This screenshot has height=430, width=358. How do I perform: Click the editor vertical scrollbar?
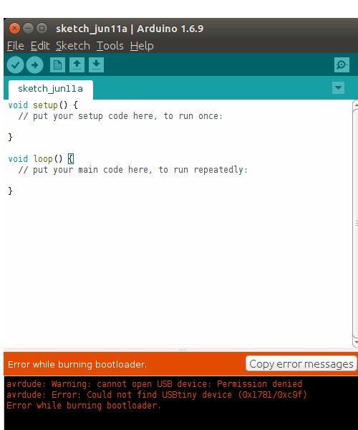point(355,224)
